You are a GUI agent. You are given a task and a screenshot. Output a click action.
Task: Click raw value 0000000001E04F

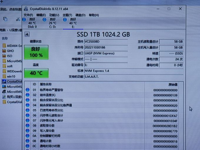point(165,121)
